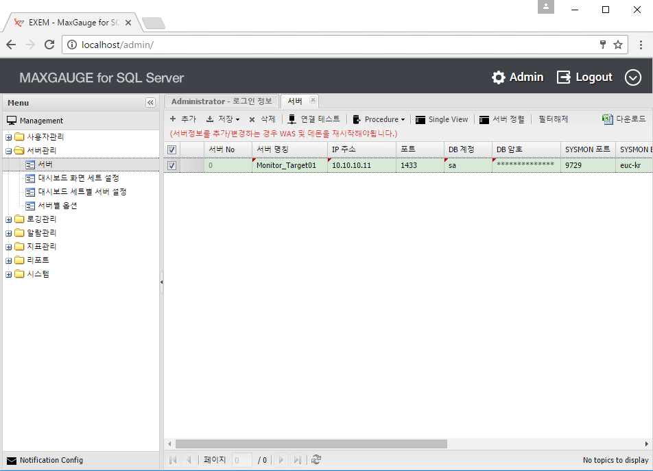Click the Logout exit icon
The width and height of the screenshot is (653, 471).
coord(563,77)
